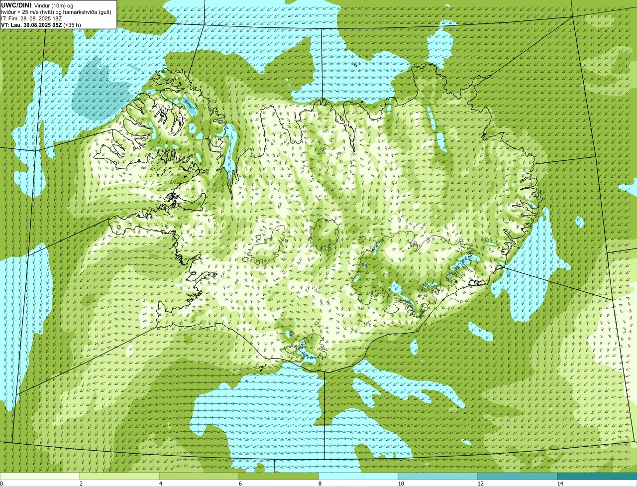Click the scale label '6'
Viewport: 637px width, 487px height.
(240, 484)
